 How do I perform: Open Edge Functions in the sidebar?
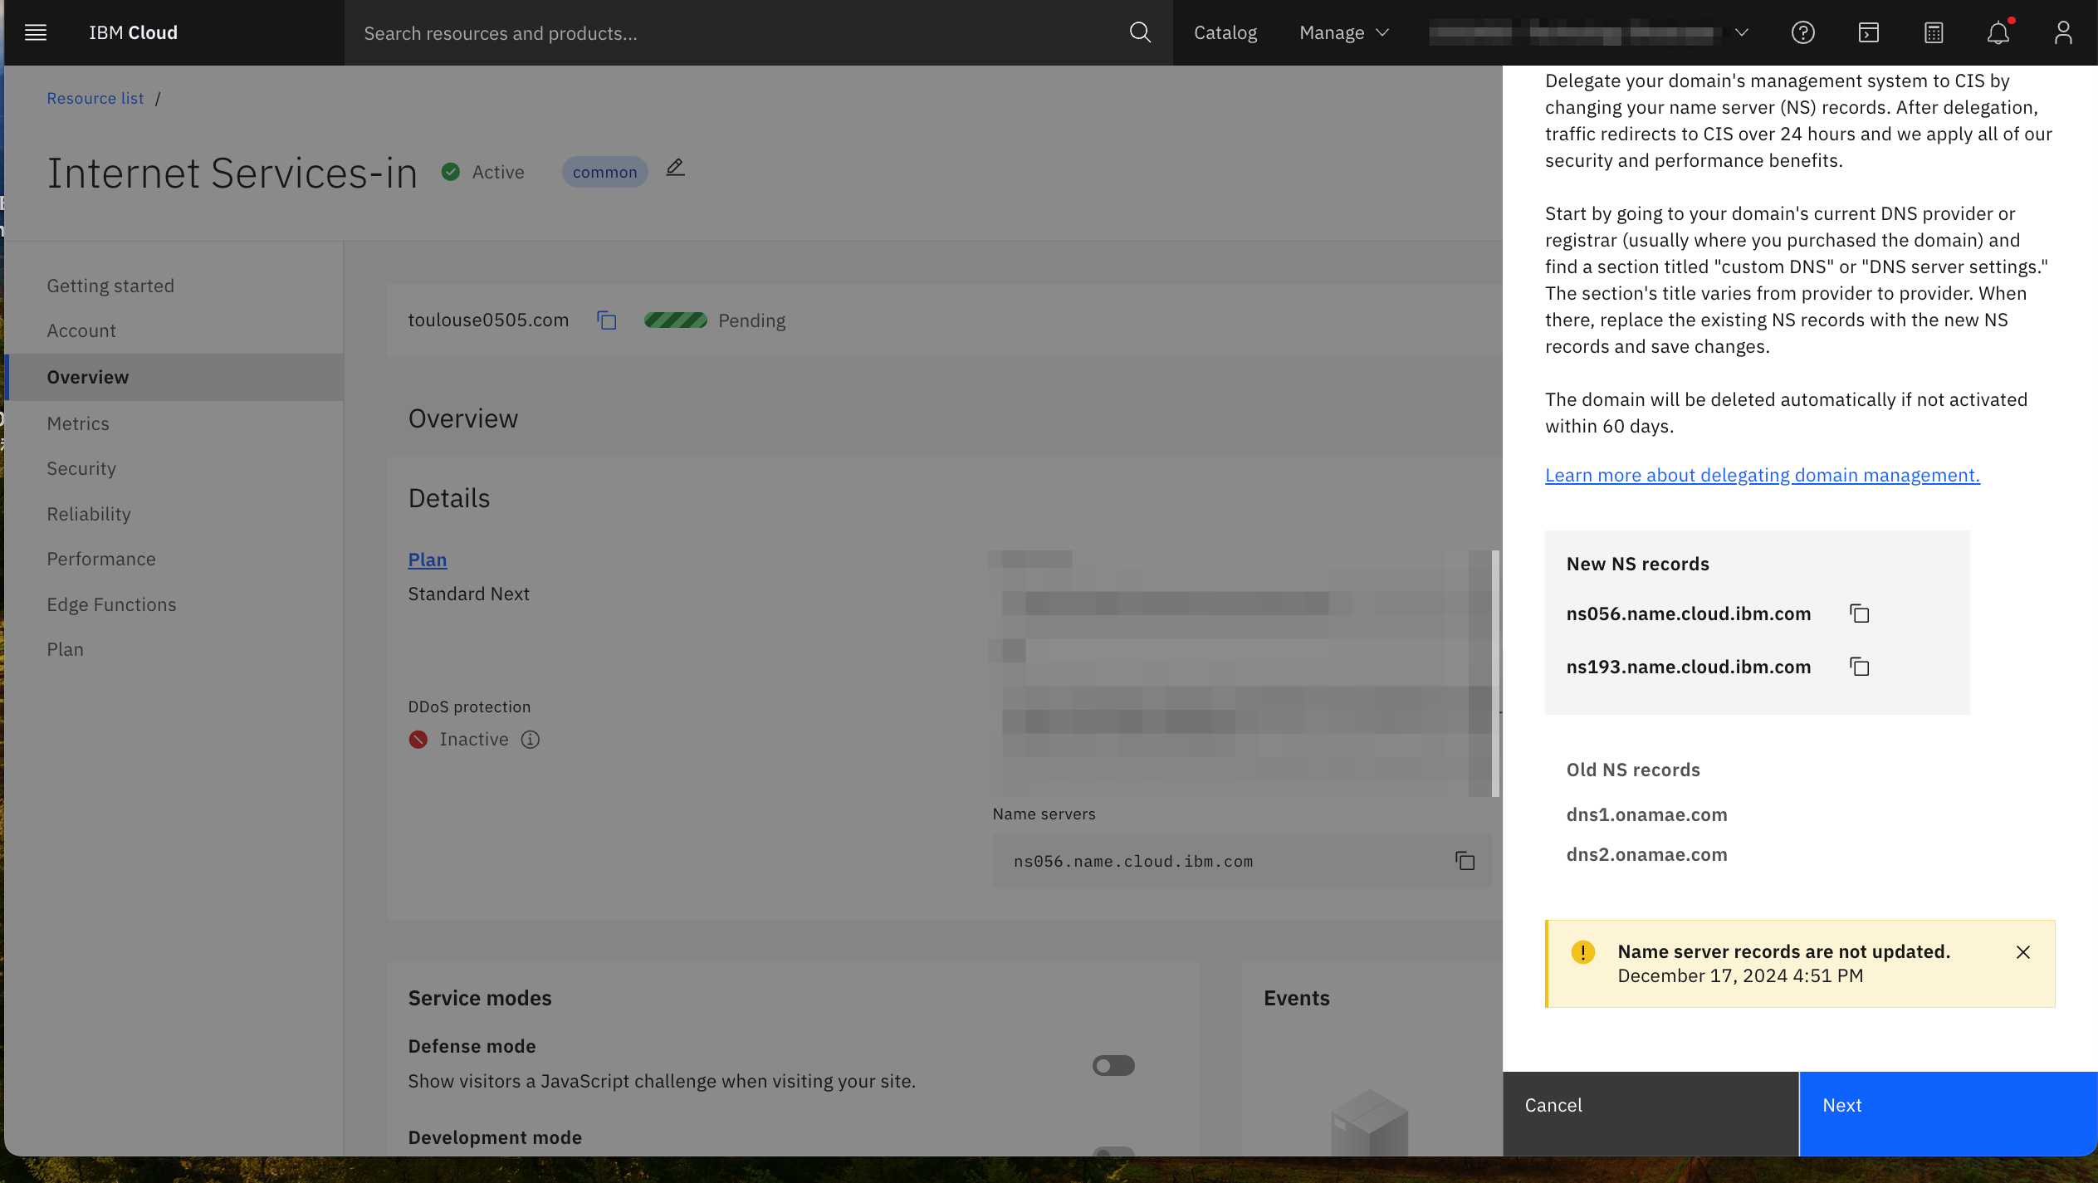pos(111,604)
